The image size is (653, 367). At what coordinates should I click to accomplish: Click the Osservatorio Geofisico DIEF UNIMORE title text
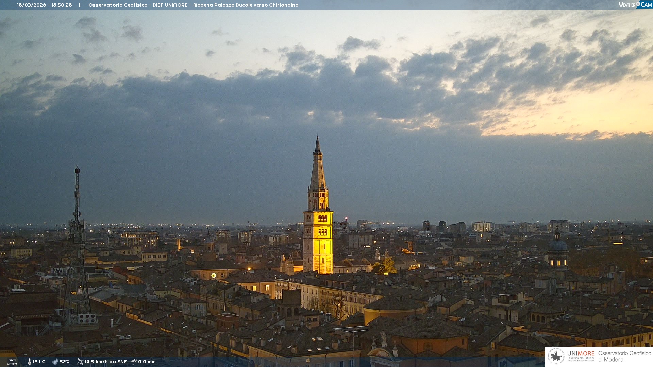tap(193, 5)
